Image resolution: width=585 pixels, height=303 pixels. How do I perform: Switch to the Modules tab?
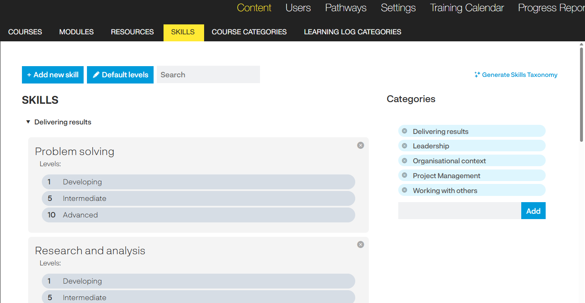click(x=77, y=32)
